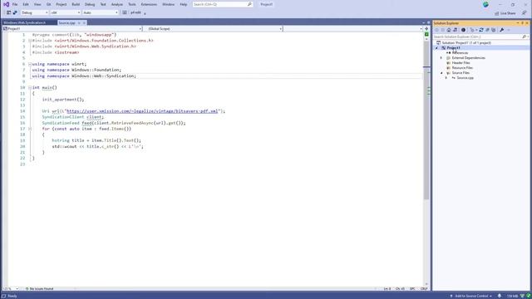Switch to the Windows.Web.Syndication.h tab
This screenshot has height=299, width=532.
click(24, 22)
